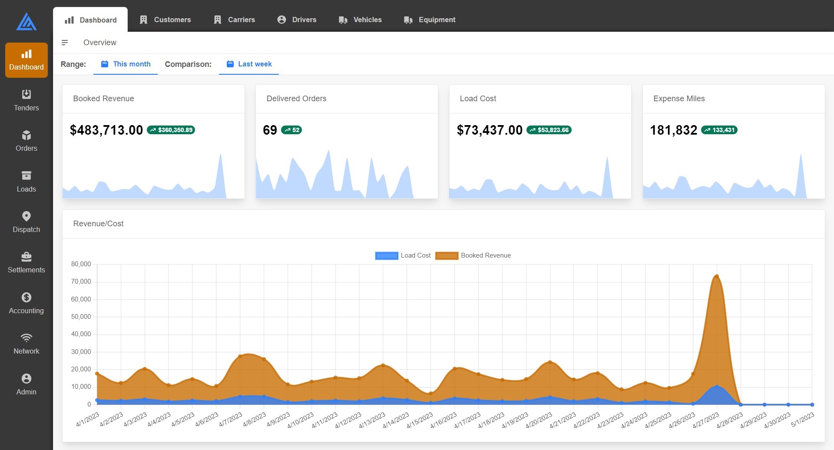
Task: Toggle the hamburger menu beside Overview
Action: pos(65,43)
